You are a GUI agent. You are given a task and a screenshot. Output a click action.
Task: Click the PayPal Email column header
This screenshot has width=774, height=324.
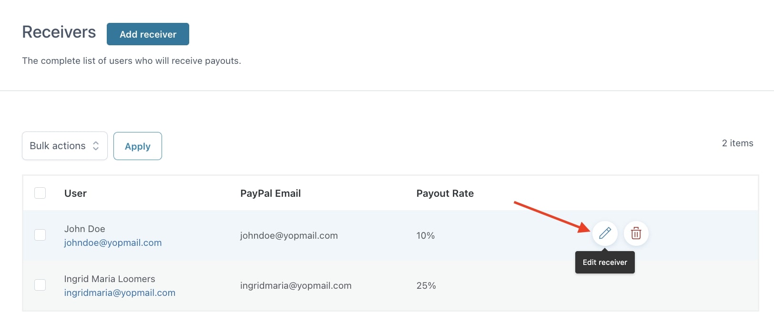[x=270, y=193]
